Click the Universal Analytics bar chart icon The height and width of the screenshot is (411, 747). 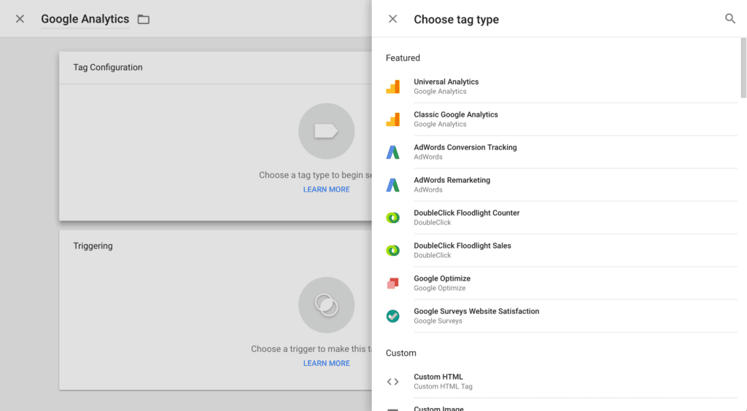coord(393,87)
